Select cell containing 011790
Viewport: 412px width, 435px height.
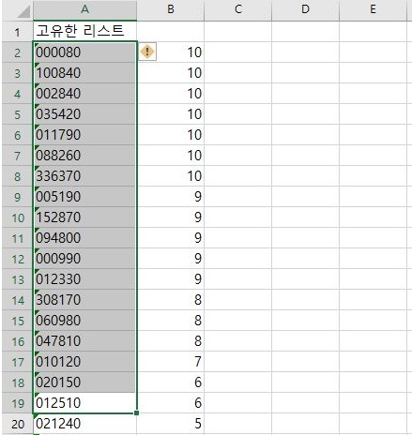tap(84, 135)
